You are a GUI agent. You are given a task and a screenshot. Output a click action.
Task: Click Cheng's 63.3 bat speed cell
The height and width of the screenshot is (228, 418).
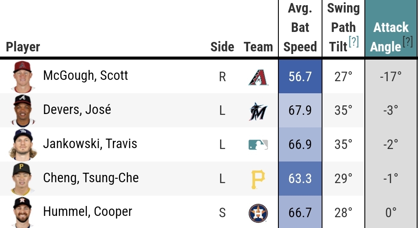(300, 178)
